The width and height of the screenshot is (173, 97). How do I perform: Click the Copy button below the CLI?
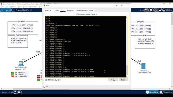pos(113,80)
